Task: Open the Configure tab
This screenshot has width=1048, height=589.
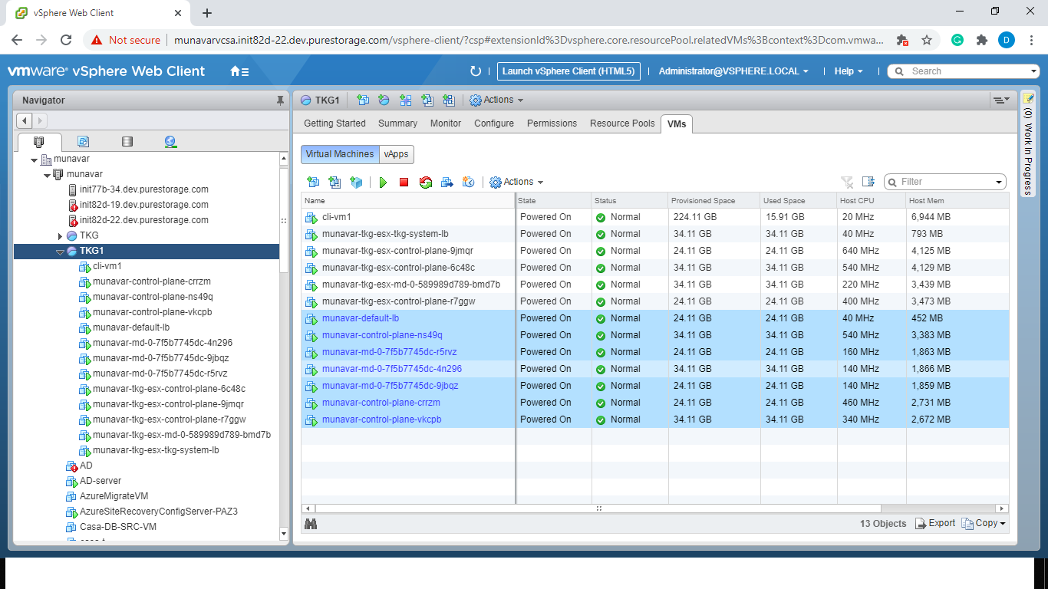Action: click(494, 123)
